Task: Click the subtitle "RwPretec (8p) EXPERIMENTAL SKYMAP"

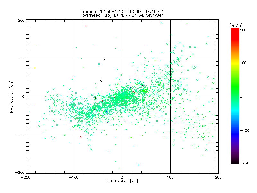Action: tap(122, 15)
